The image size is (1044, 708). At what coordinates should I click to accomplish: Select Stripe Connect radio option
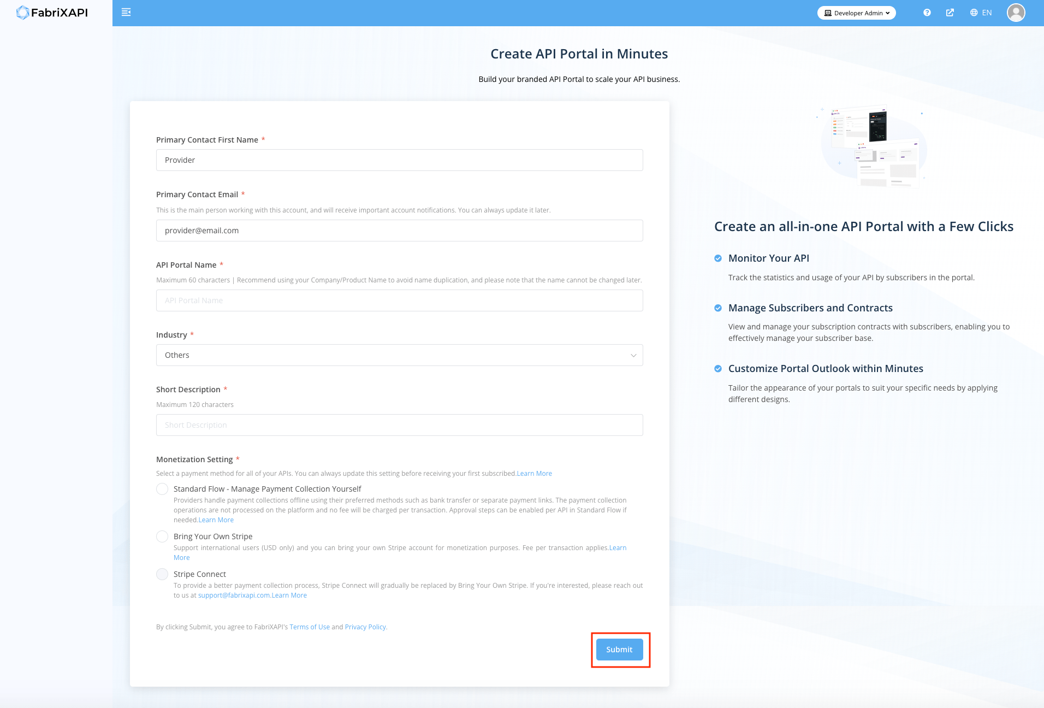162,574
